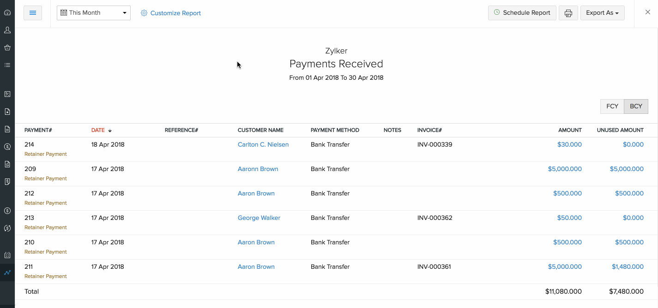Open George Walker customer link
Screen dimensions: 658x308
pos(259,218)
